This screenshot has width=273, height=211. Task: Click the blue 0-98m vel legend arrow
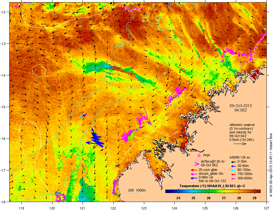pos(194,178)
